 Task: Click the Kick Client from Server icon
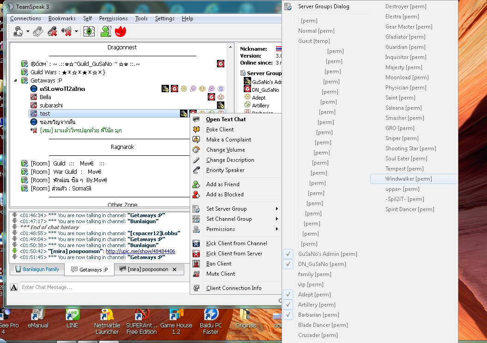tap(196, 254)
